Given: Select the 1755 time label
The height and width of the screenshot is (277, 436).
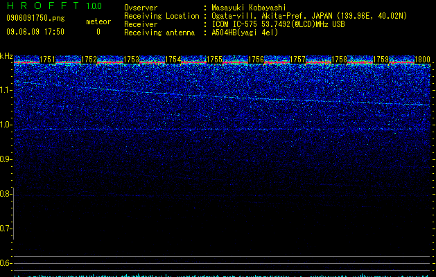Looking at the screenshot, I should pyautogui.click(x=214, y=60).
